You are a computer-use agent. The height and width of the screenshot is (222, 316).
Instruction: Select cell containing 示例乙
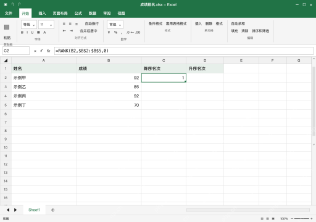click(44, 87)
